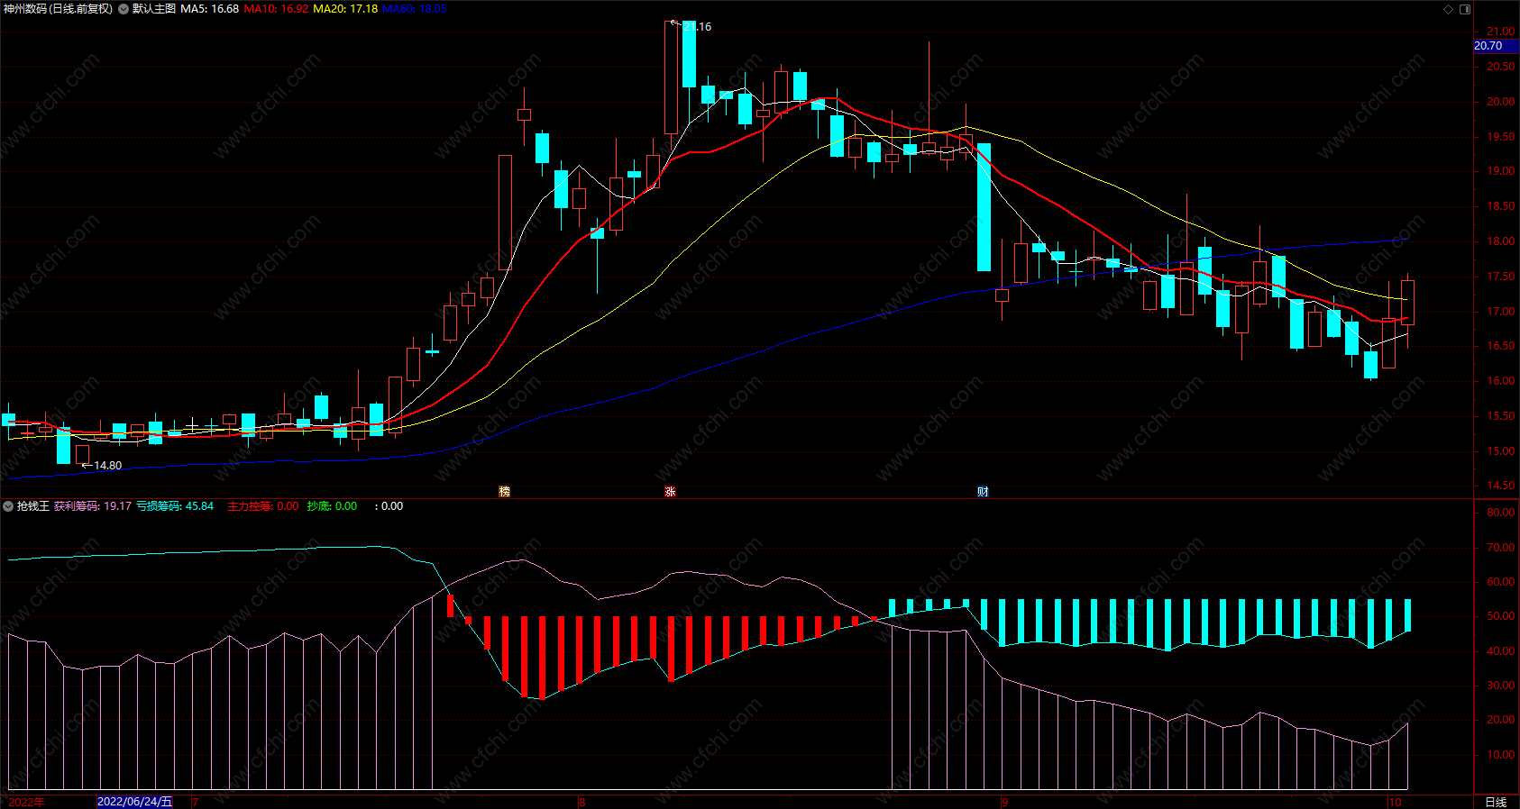Click the stock title 神州数码(日线.前复权)
Viewport: 1520px width, 809px height.
(58, 9)
